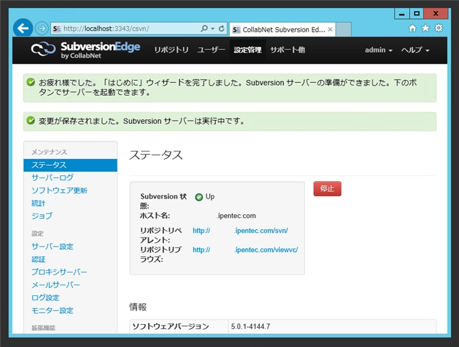Screen dimensions: 459x347
Task: Close the CollabNet Subversion Edge tab
Action: (x=330, y=29)
